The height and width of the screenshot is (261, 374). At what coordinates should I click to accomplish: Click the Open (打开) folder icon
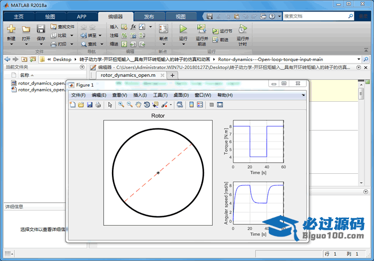(26, 29)
